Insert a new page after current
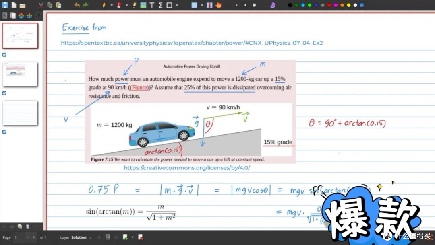Viewport: 435px width, 245px height. (125, 237)
